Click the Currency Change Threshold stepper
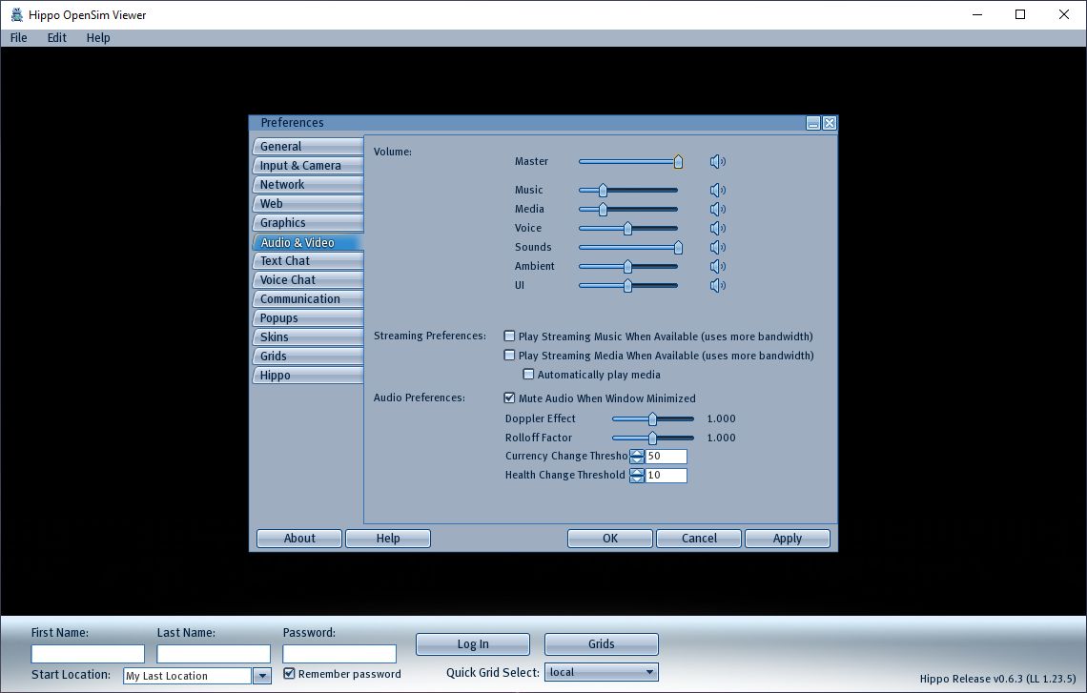1087x693 pixels. [637, 457]
